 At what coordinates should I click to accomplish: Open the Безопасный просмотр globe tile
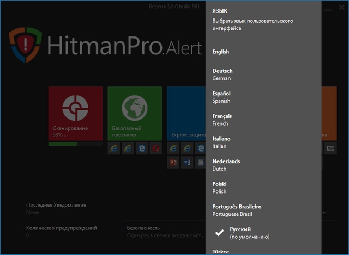tap(134, 113)
